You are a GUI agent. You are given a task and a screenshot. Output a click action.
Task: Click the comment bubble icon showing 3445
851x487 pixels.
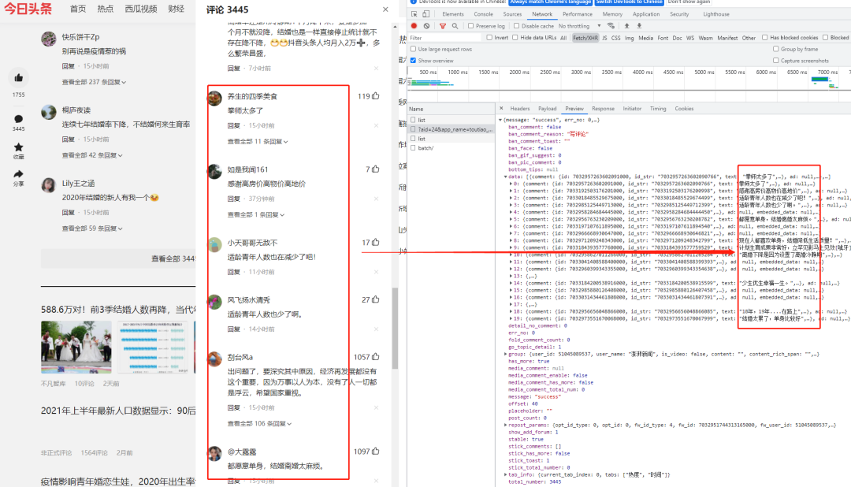[18, 119]
